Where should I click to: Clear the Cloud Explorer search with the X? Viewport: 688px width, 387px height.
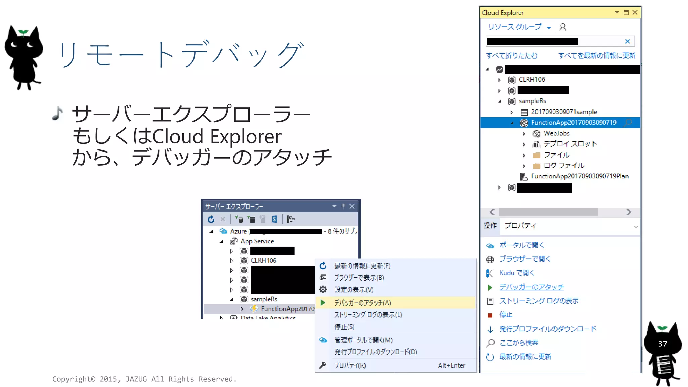(627, 41)
